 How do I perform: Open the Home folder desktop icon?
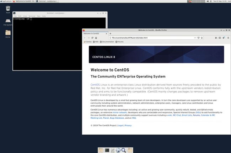point(8,34)
